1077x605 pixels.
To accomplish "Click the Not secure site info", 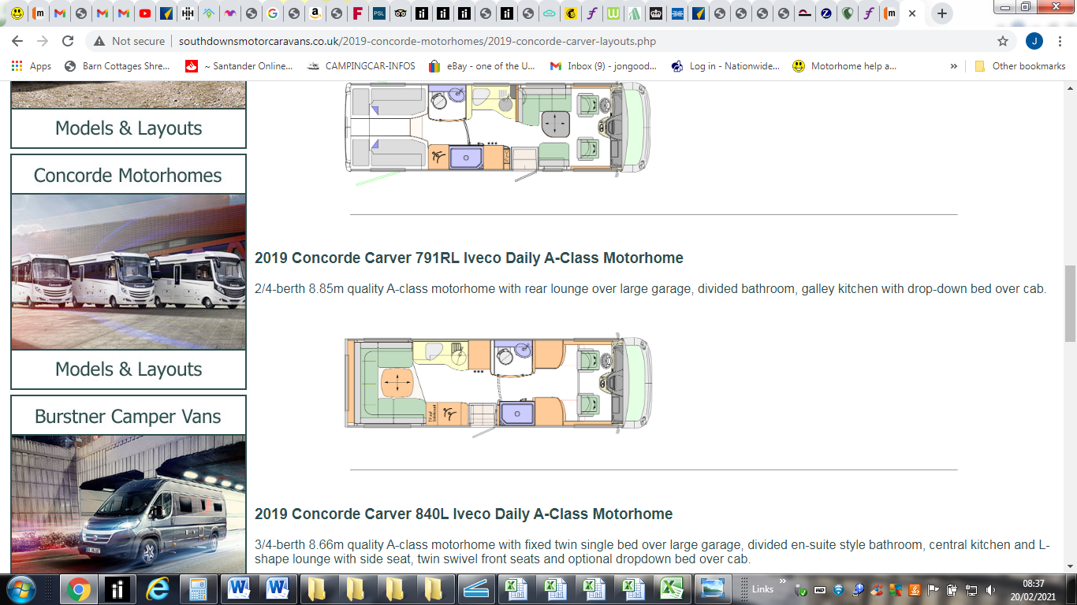I will (129, 41).
